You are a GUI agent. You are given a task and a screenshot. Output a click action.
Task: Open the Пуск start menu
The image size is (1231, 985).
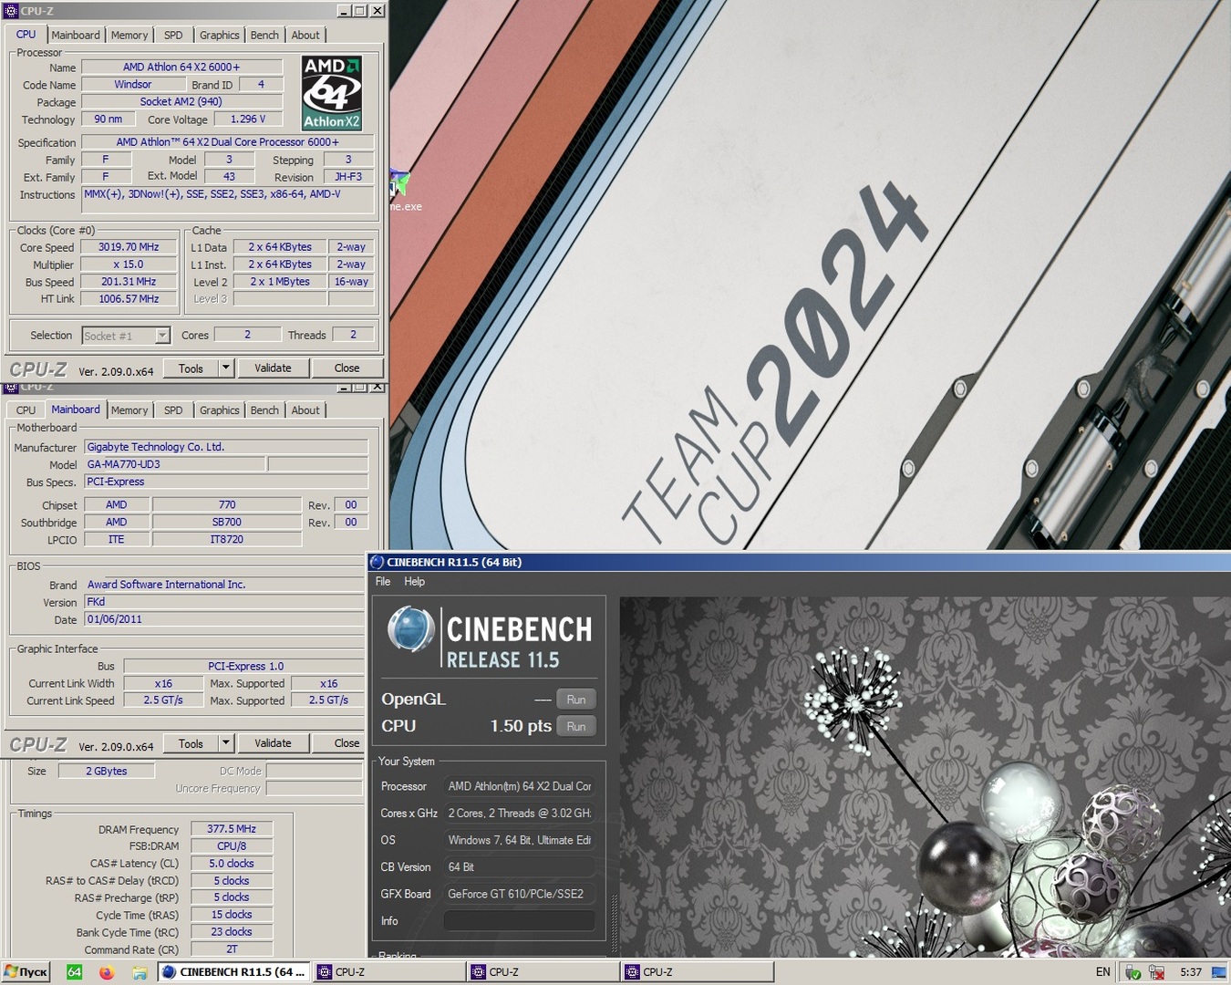[26, 972]
